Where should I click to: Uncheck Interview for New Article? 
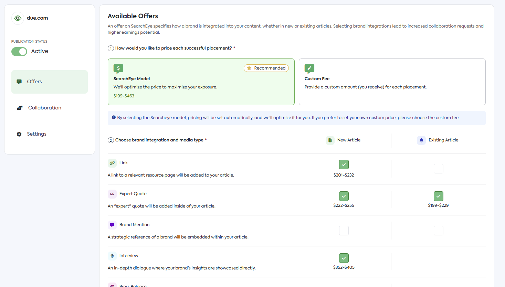tap(344, 258)
